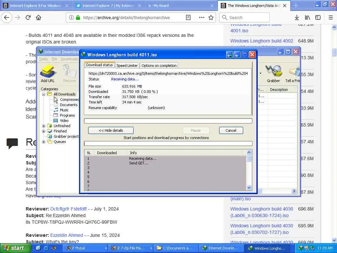This screenshot has width=337, height=253.
Task: Click Internet Explorer quick launch icon
Action: pyautogui.click(x=46, y=248)
